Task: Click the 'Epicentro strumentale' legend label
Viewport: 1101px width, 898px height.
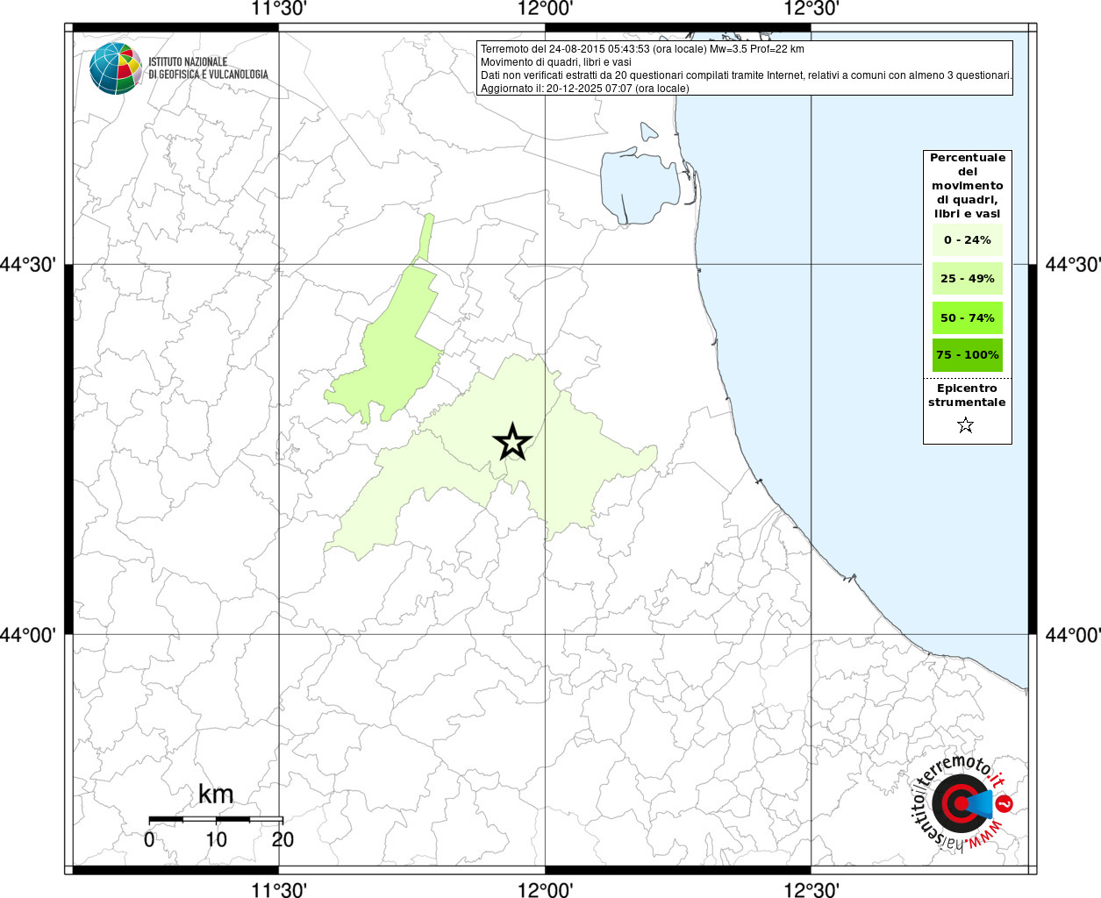Action: [x=967, y=396]
